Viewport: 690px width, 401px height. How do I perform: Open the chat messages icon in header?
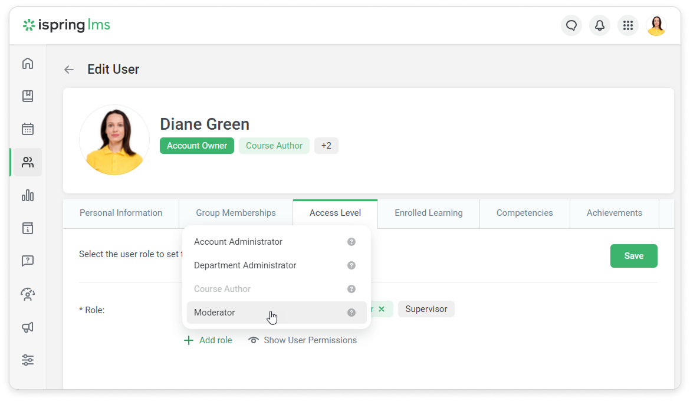[x=571, y=25]
